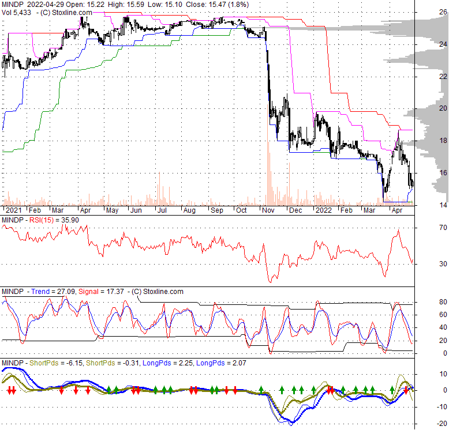Select the 'Aug' month axis label
449x430 pixels.
[189, 210]
